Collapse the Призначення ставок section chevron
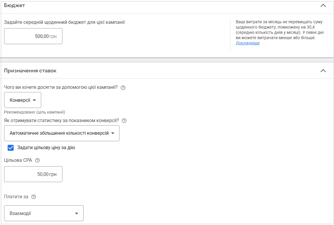Screen dimensions: 334x225 [x=323, y=71]
